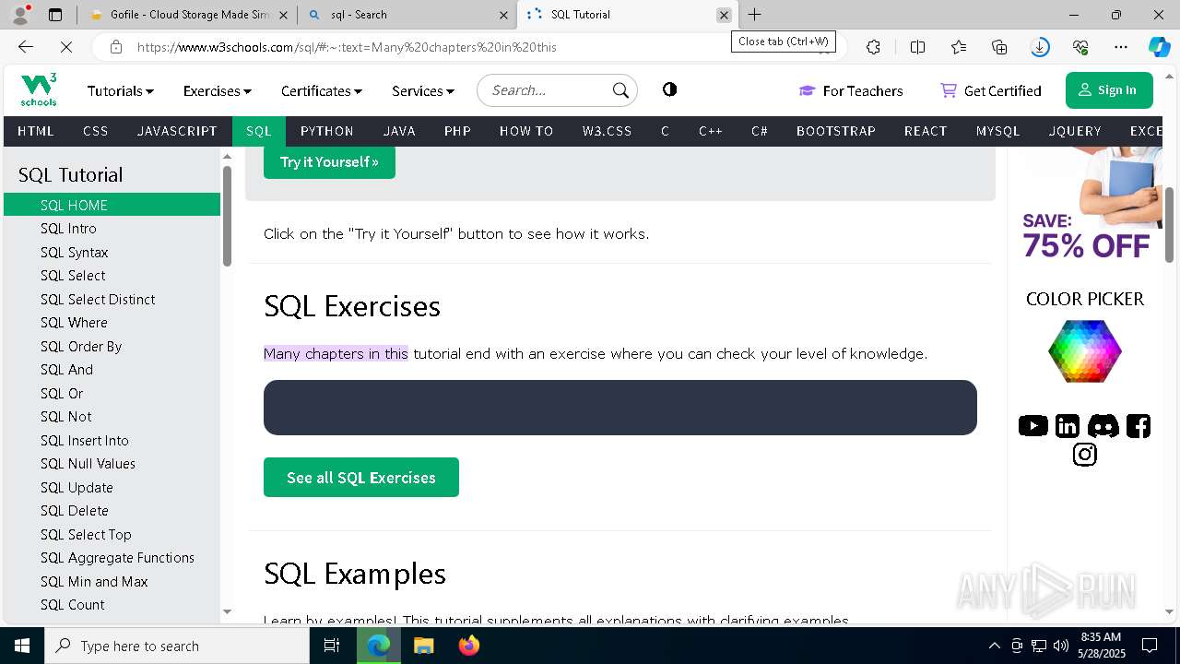
Task: Open Get Certified link
Action: click(x=991, y=90)
